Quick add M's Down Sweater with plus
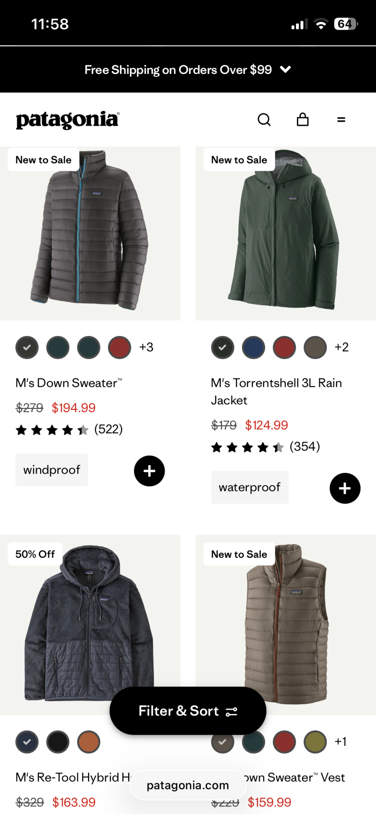The width and height of the screenshot is (376, 814). (x=150, y=471)
